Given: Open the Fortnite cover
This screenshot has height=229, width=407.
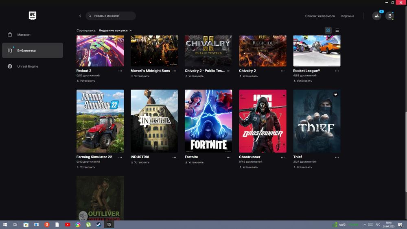Looking at the screenshot, I should [208, 121].
